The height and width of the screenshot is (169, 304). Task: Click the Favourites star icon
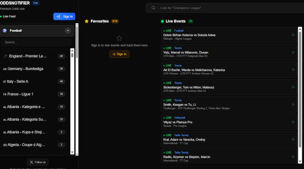point(87,21)
